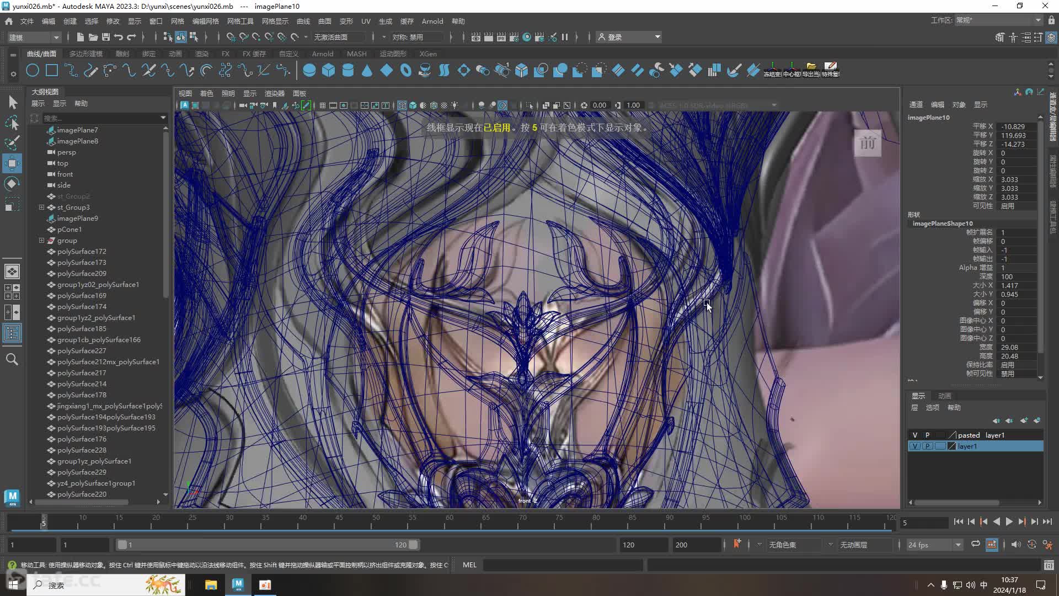Click the Home icon in menu bar

(9, 21)
